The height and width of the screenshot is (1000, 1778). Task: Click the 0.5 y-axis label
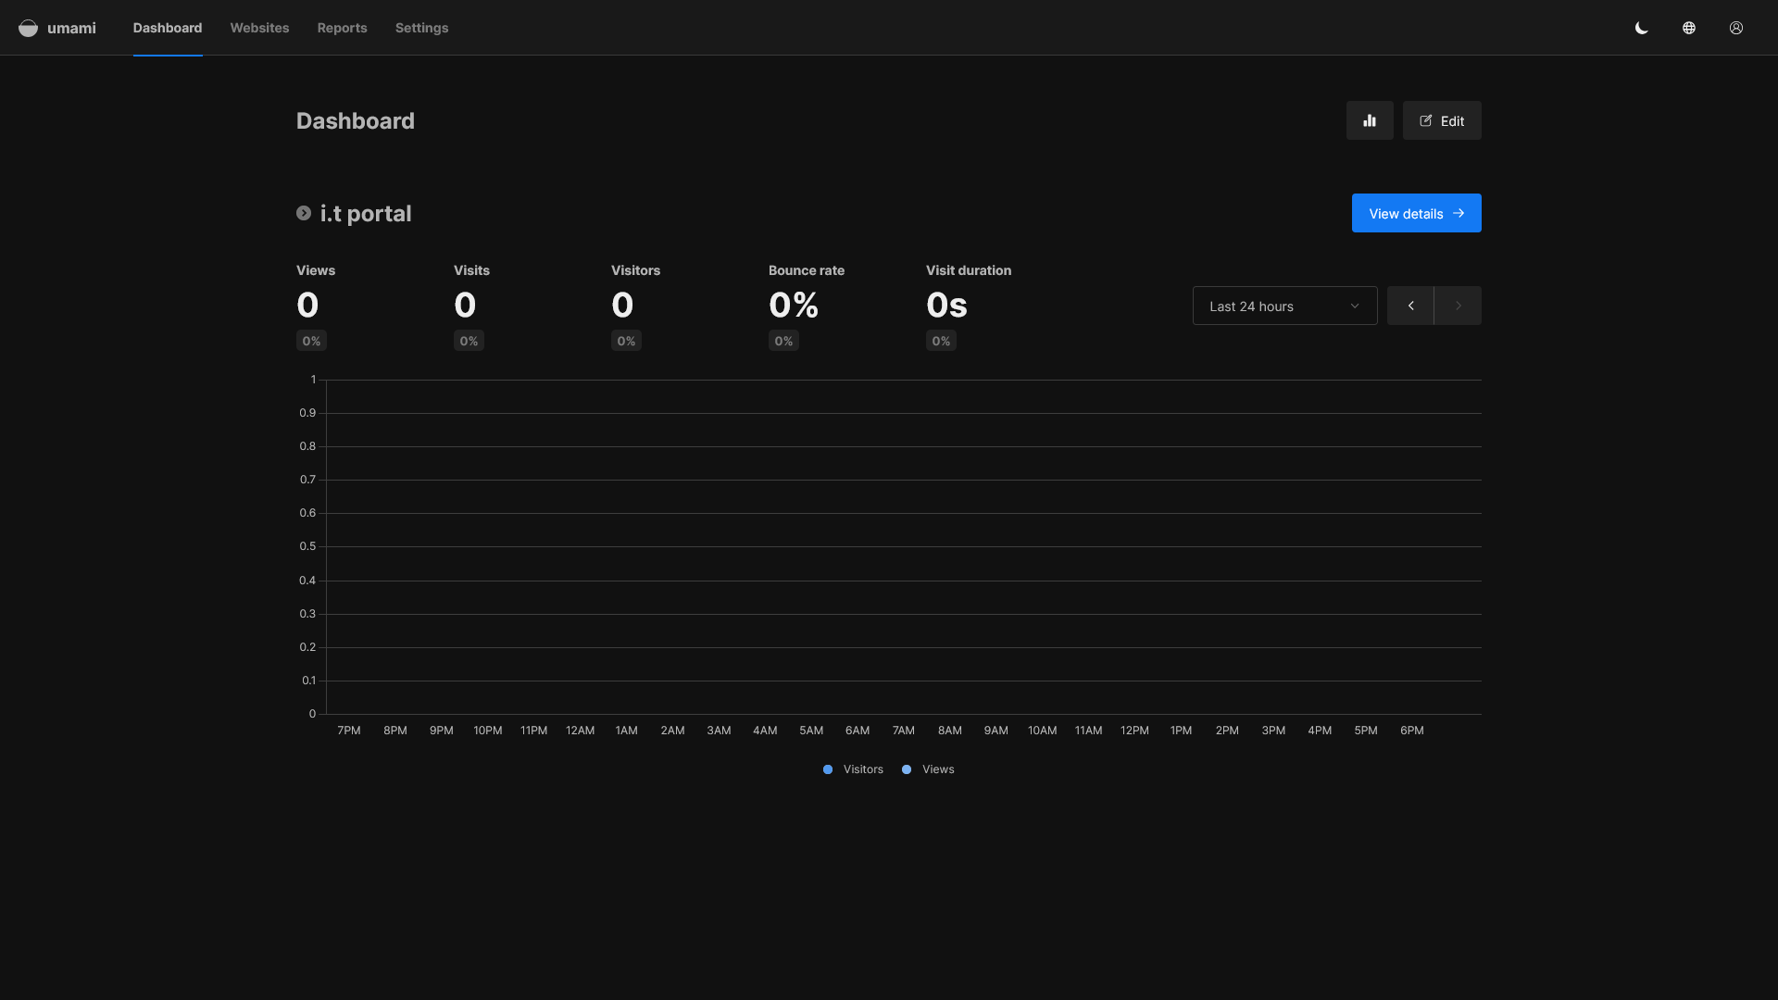coord(307,546)
